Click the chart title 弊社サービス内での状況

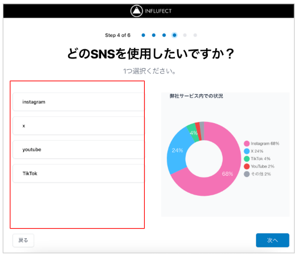pos(196,96)
